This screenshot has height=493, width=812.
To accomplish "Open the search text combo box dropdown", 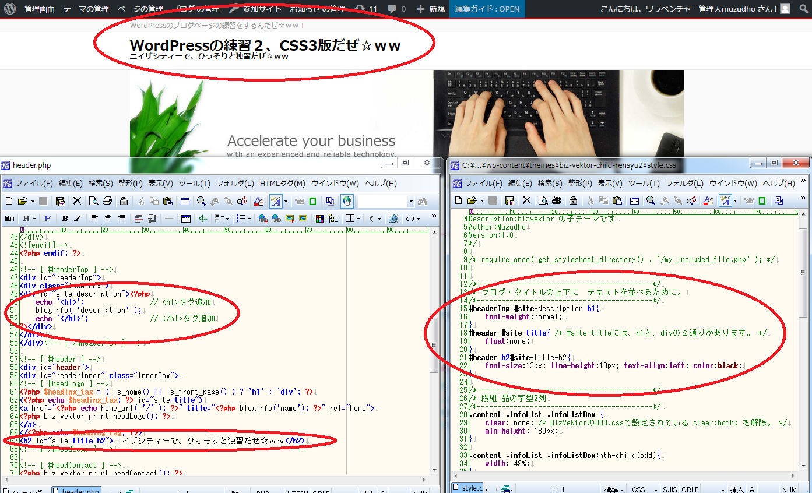I will [411, 202].
